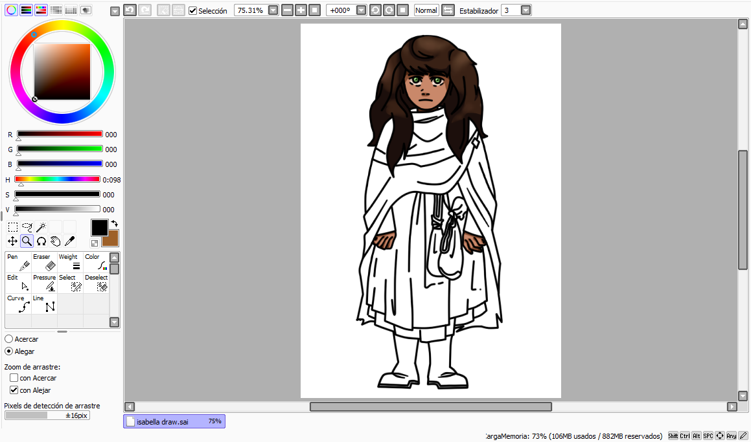The width and height of the screenshot is (751, 442).
Task: Open the zoom percentage dropdown
Action: tap(273, 10)
